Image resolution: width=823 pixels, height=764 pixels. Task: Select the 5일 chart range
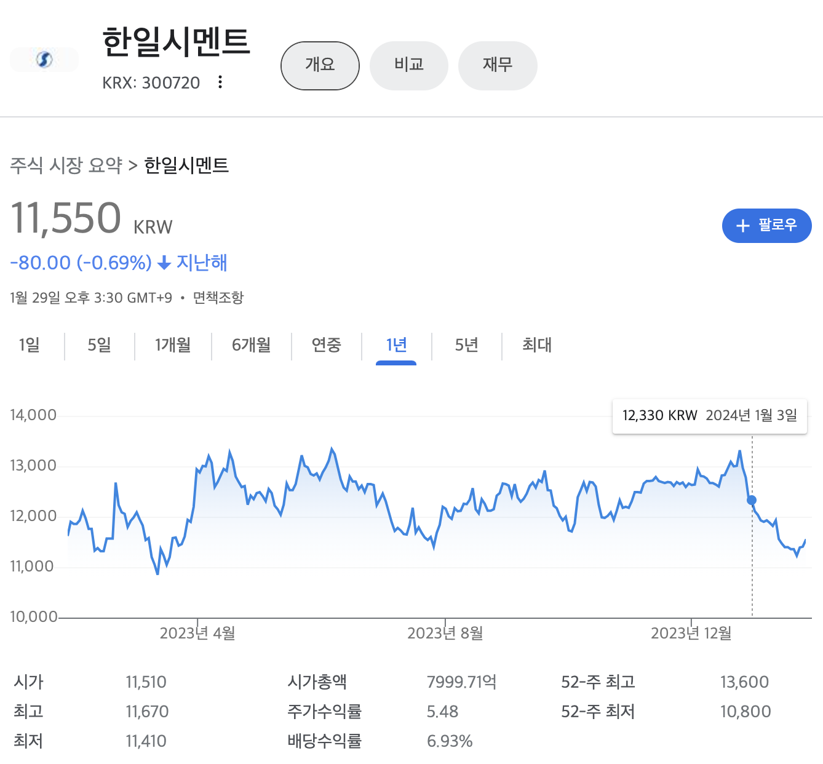[x=100, y=345]
